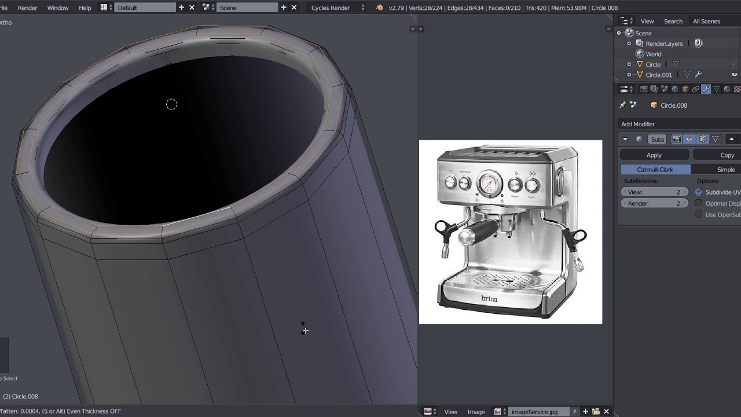This screenshot has height=417, width=741.
Task: Select the Catmull-Clark subdivision type
Action: click(x=655, y=170)
